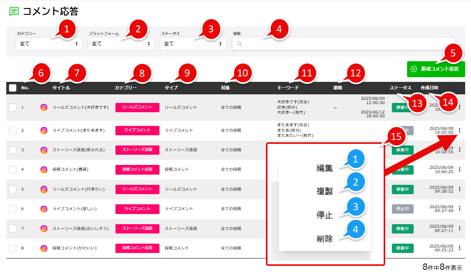The image size is (471, 276).
Task: Open three-dot menu for row 4
Action: pos(460,170)
